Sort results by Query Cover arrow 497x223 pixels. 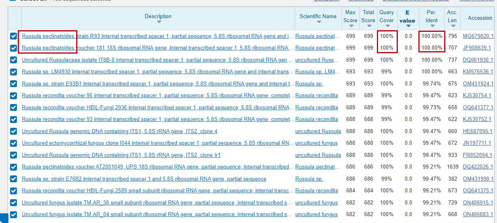(x=387, y=26)
